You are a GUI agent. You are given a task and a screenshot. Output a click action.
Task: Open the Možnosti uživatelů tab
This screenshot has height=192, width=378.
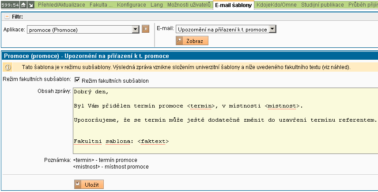(189, 5)
